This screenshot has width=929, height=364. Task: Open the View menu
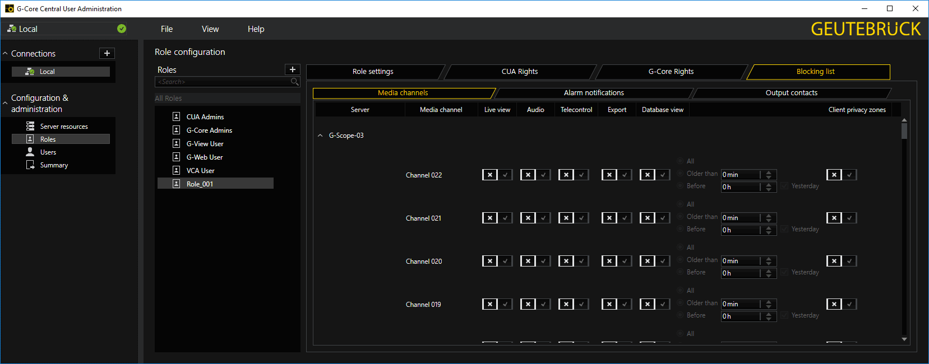click(210, 29)
